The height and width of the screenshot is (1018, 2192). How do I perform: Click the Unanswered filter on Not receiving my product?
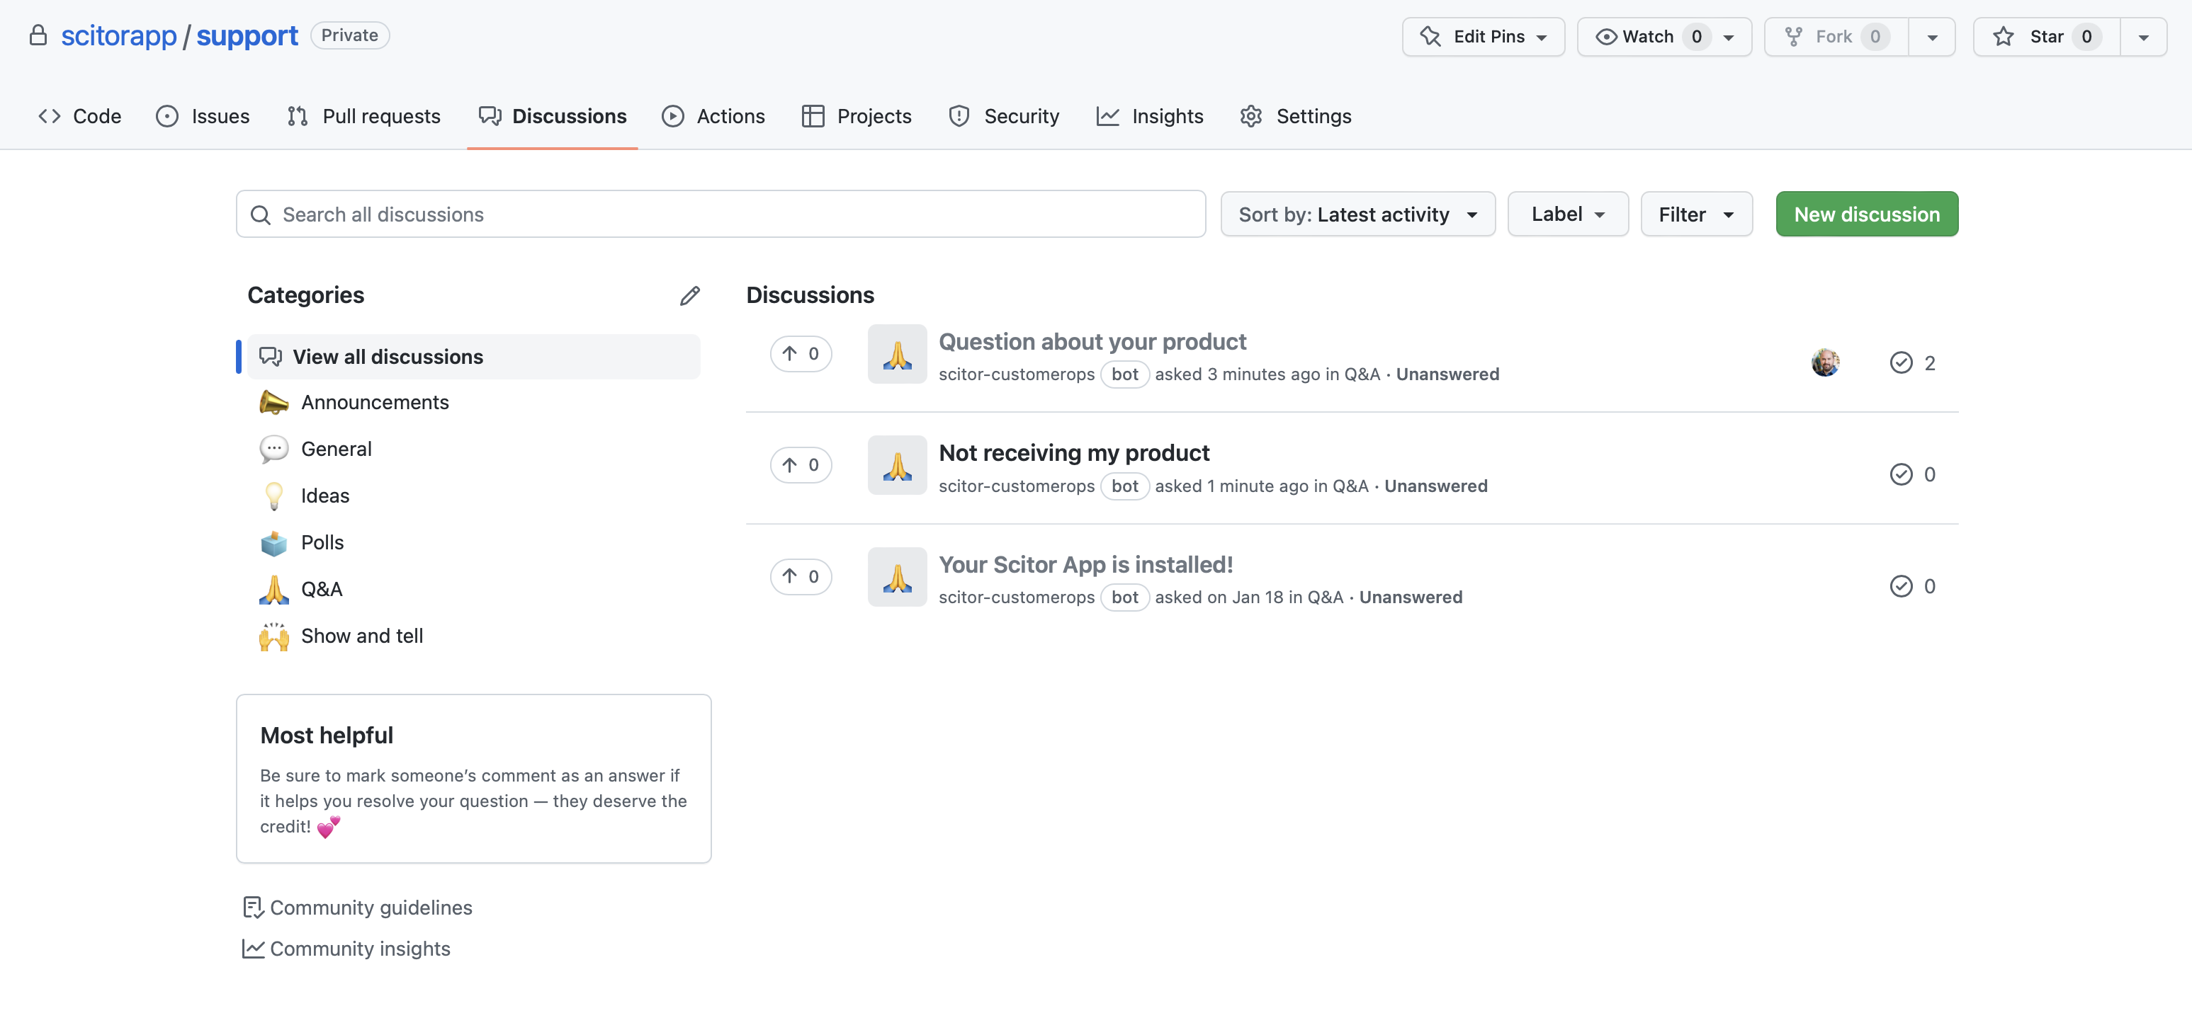(1435, 486)
